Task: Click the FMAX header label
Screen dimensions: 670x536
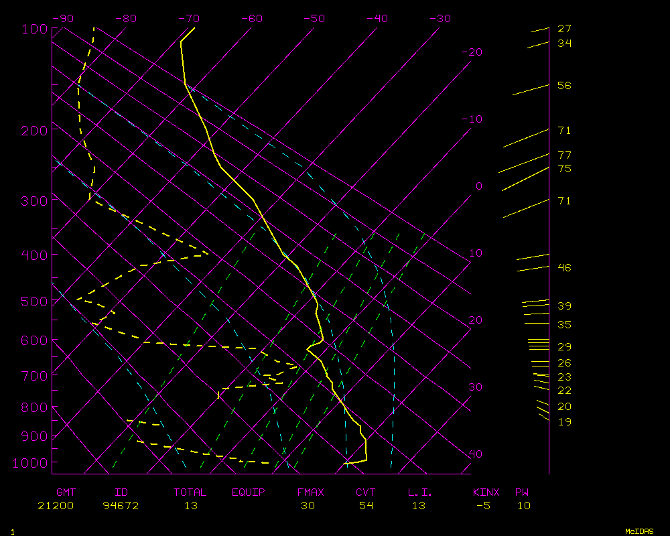Action: (310, 492)
